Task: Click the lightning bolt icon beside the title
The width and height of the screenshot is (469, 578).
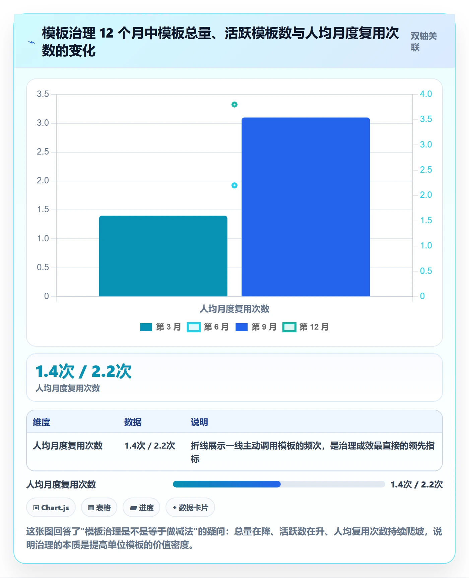Action: pyautogui.click(x=32, y=42)
